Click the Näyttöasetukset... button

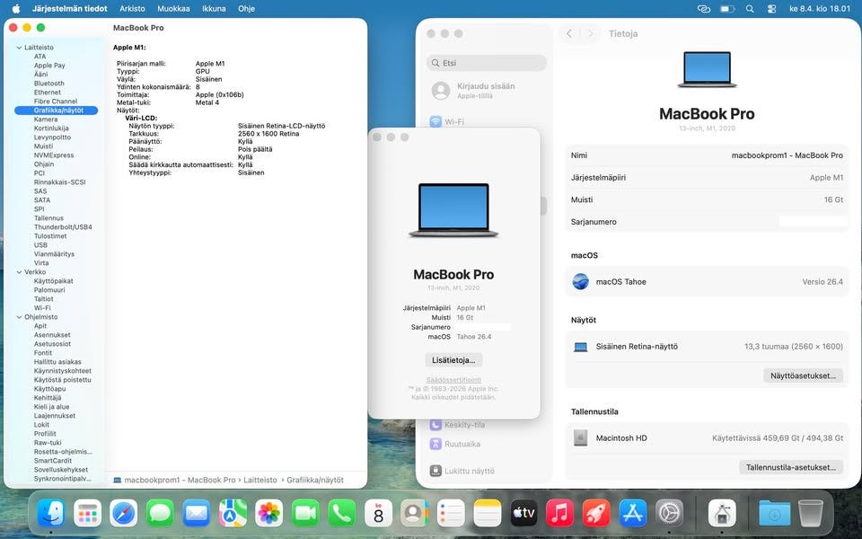click(x=805, y=376)
